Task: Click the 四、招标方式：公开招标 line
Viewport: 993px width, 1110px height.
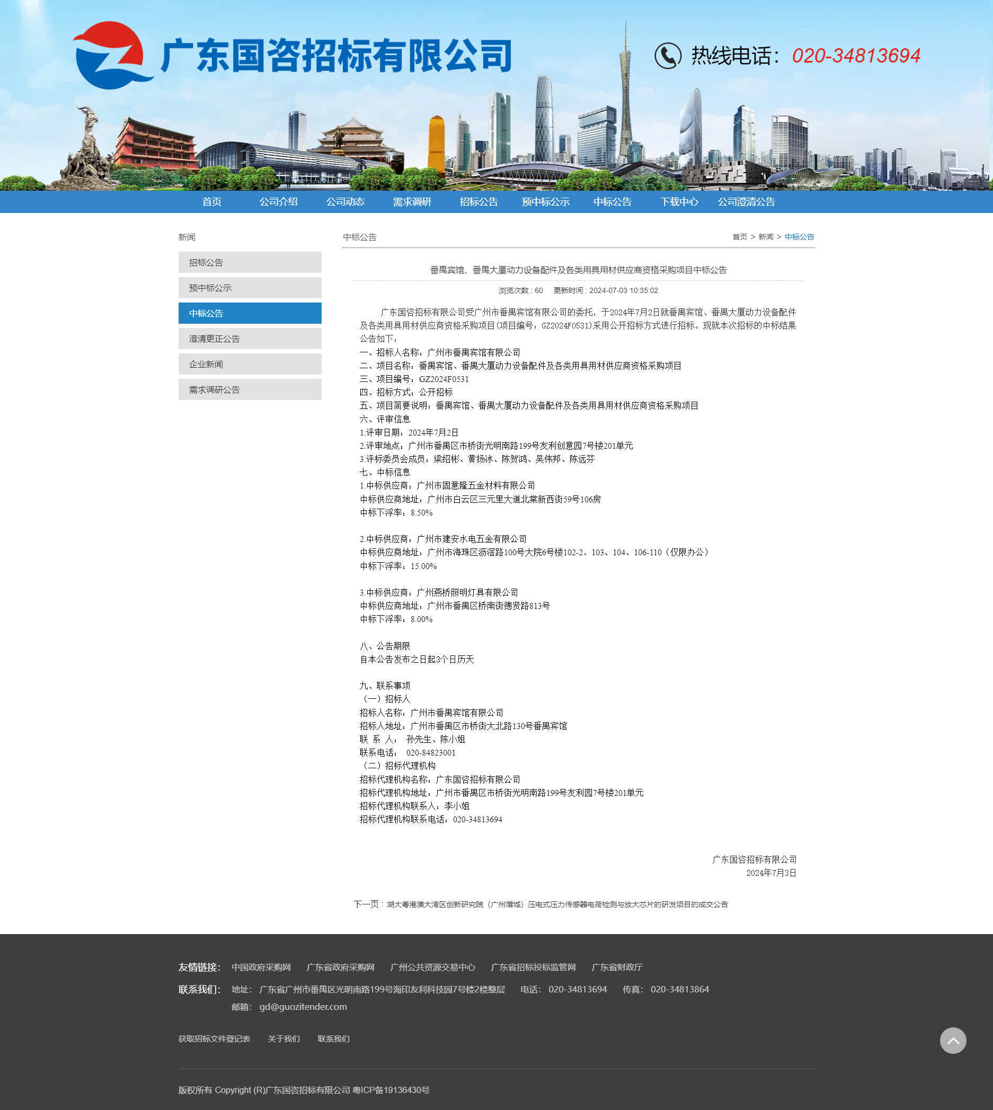Action: (x=406, y=392)
